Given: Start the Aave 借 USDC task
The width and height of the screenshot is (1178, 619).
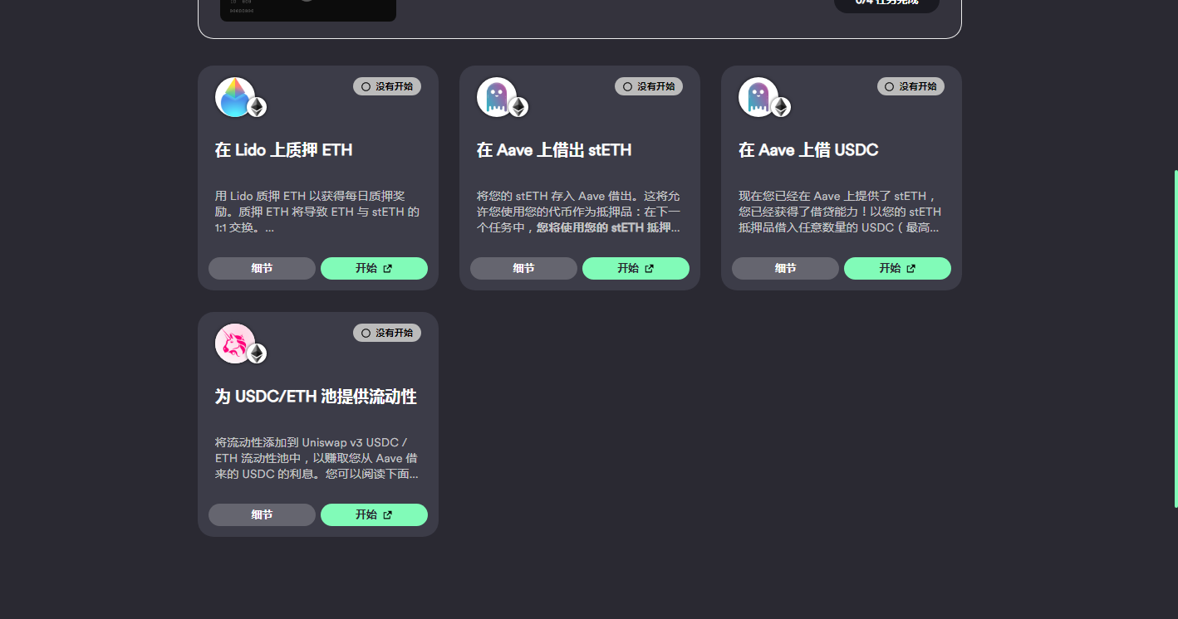Looking at the screenshot, I should 897,268.
